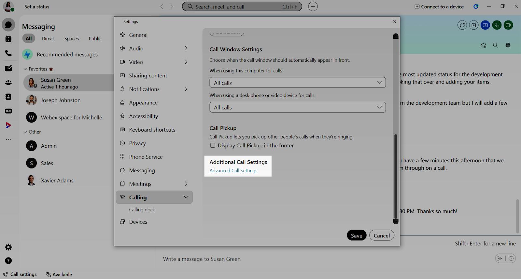Expand the Video settings submenu
Viewport: 521px width, 279px height.
coord(186,62)
